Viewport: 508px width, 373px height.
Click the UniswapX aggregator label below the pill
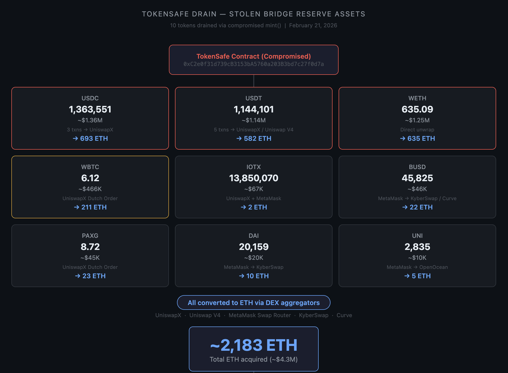[168, 315]
